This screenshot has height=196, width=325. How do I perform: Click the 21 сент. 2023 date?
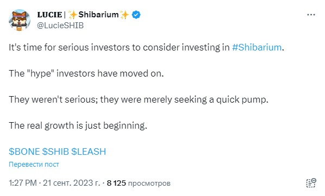point(72,183)
